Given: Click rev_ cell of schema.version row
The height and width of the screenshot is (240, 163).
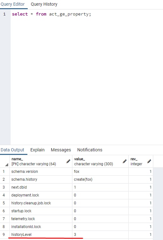Looking at the screenshot, I should point(141,172).
